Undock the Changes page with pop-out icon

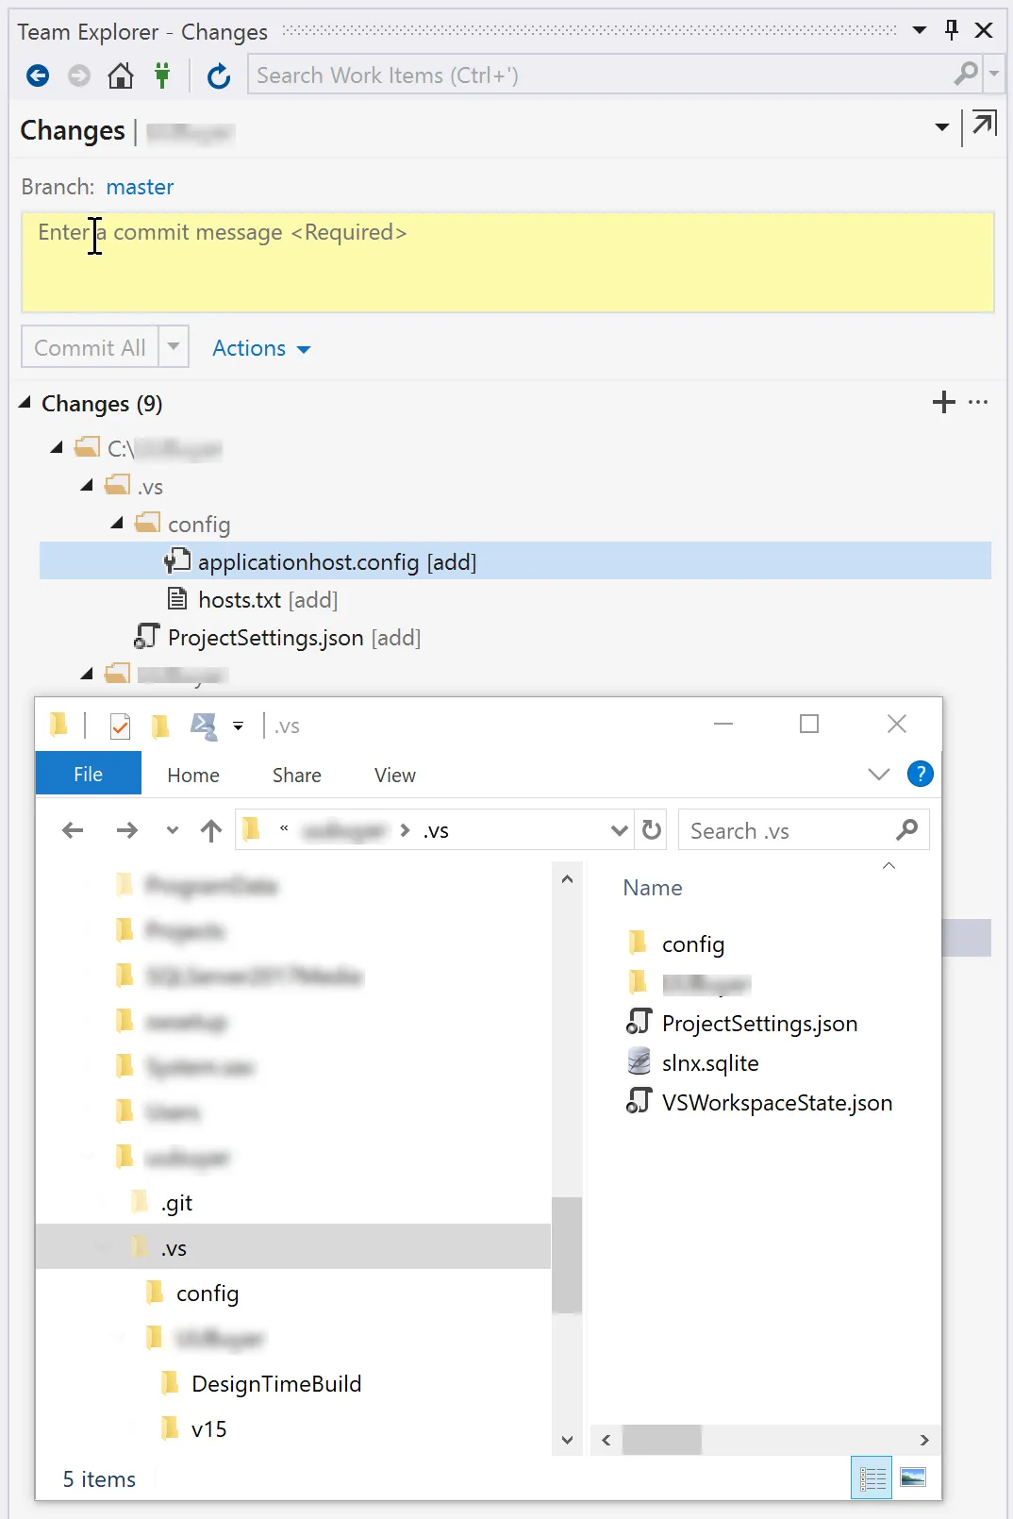(984, 125)
